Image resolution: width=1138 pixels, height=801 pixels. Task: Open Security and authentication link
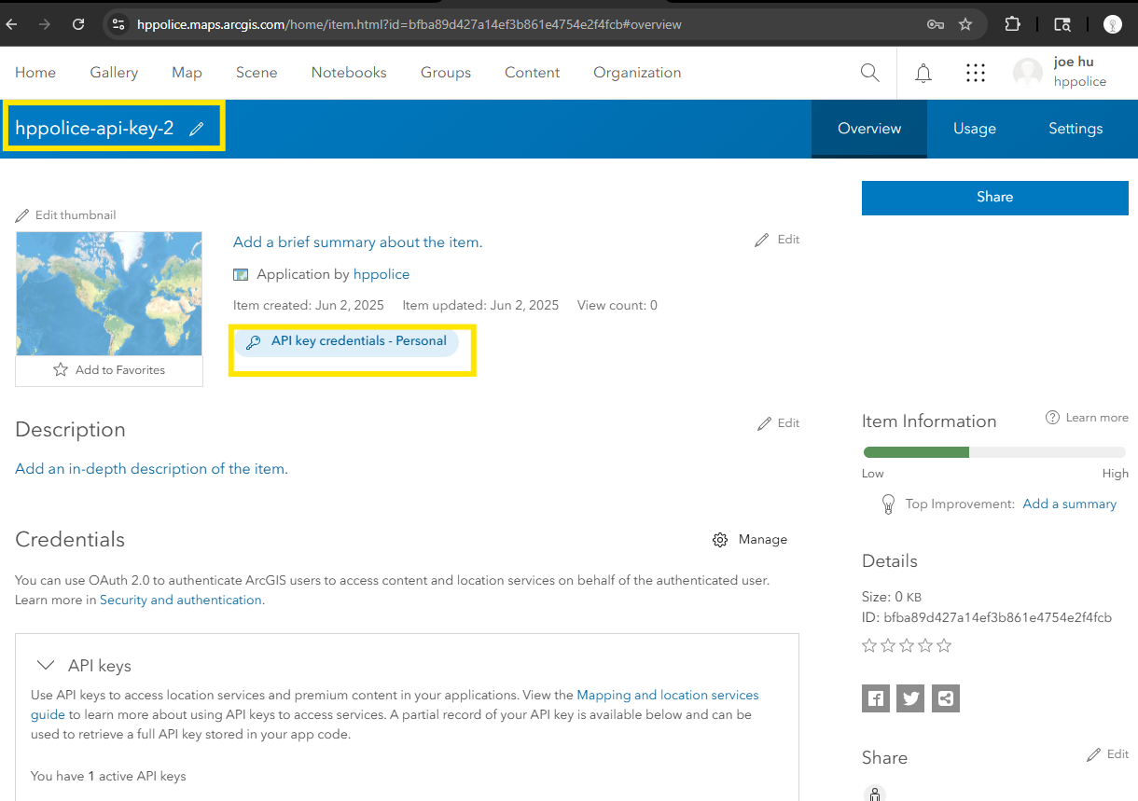pos(181,600)
